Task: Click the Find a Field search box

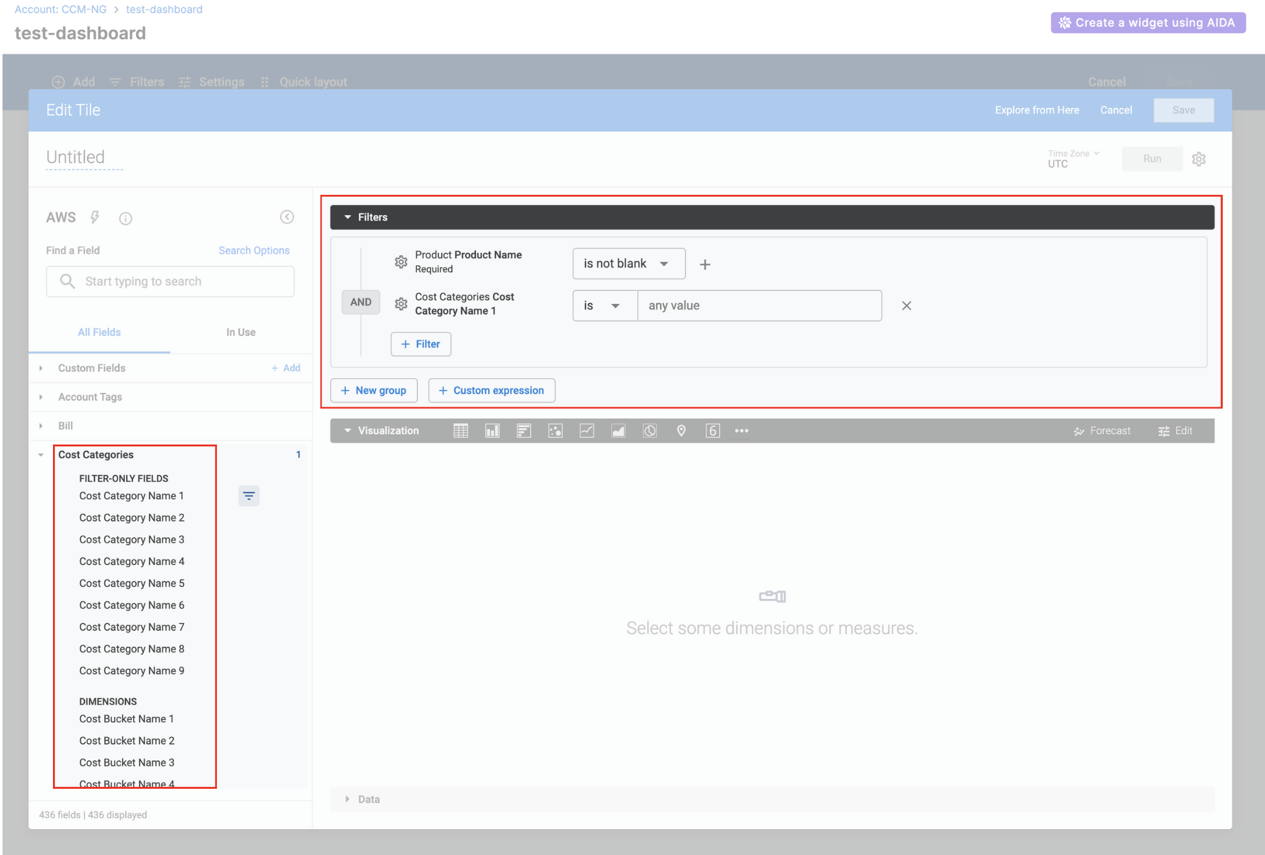Action: click(170, 281)
